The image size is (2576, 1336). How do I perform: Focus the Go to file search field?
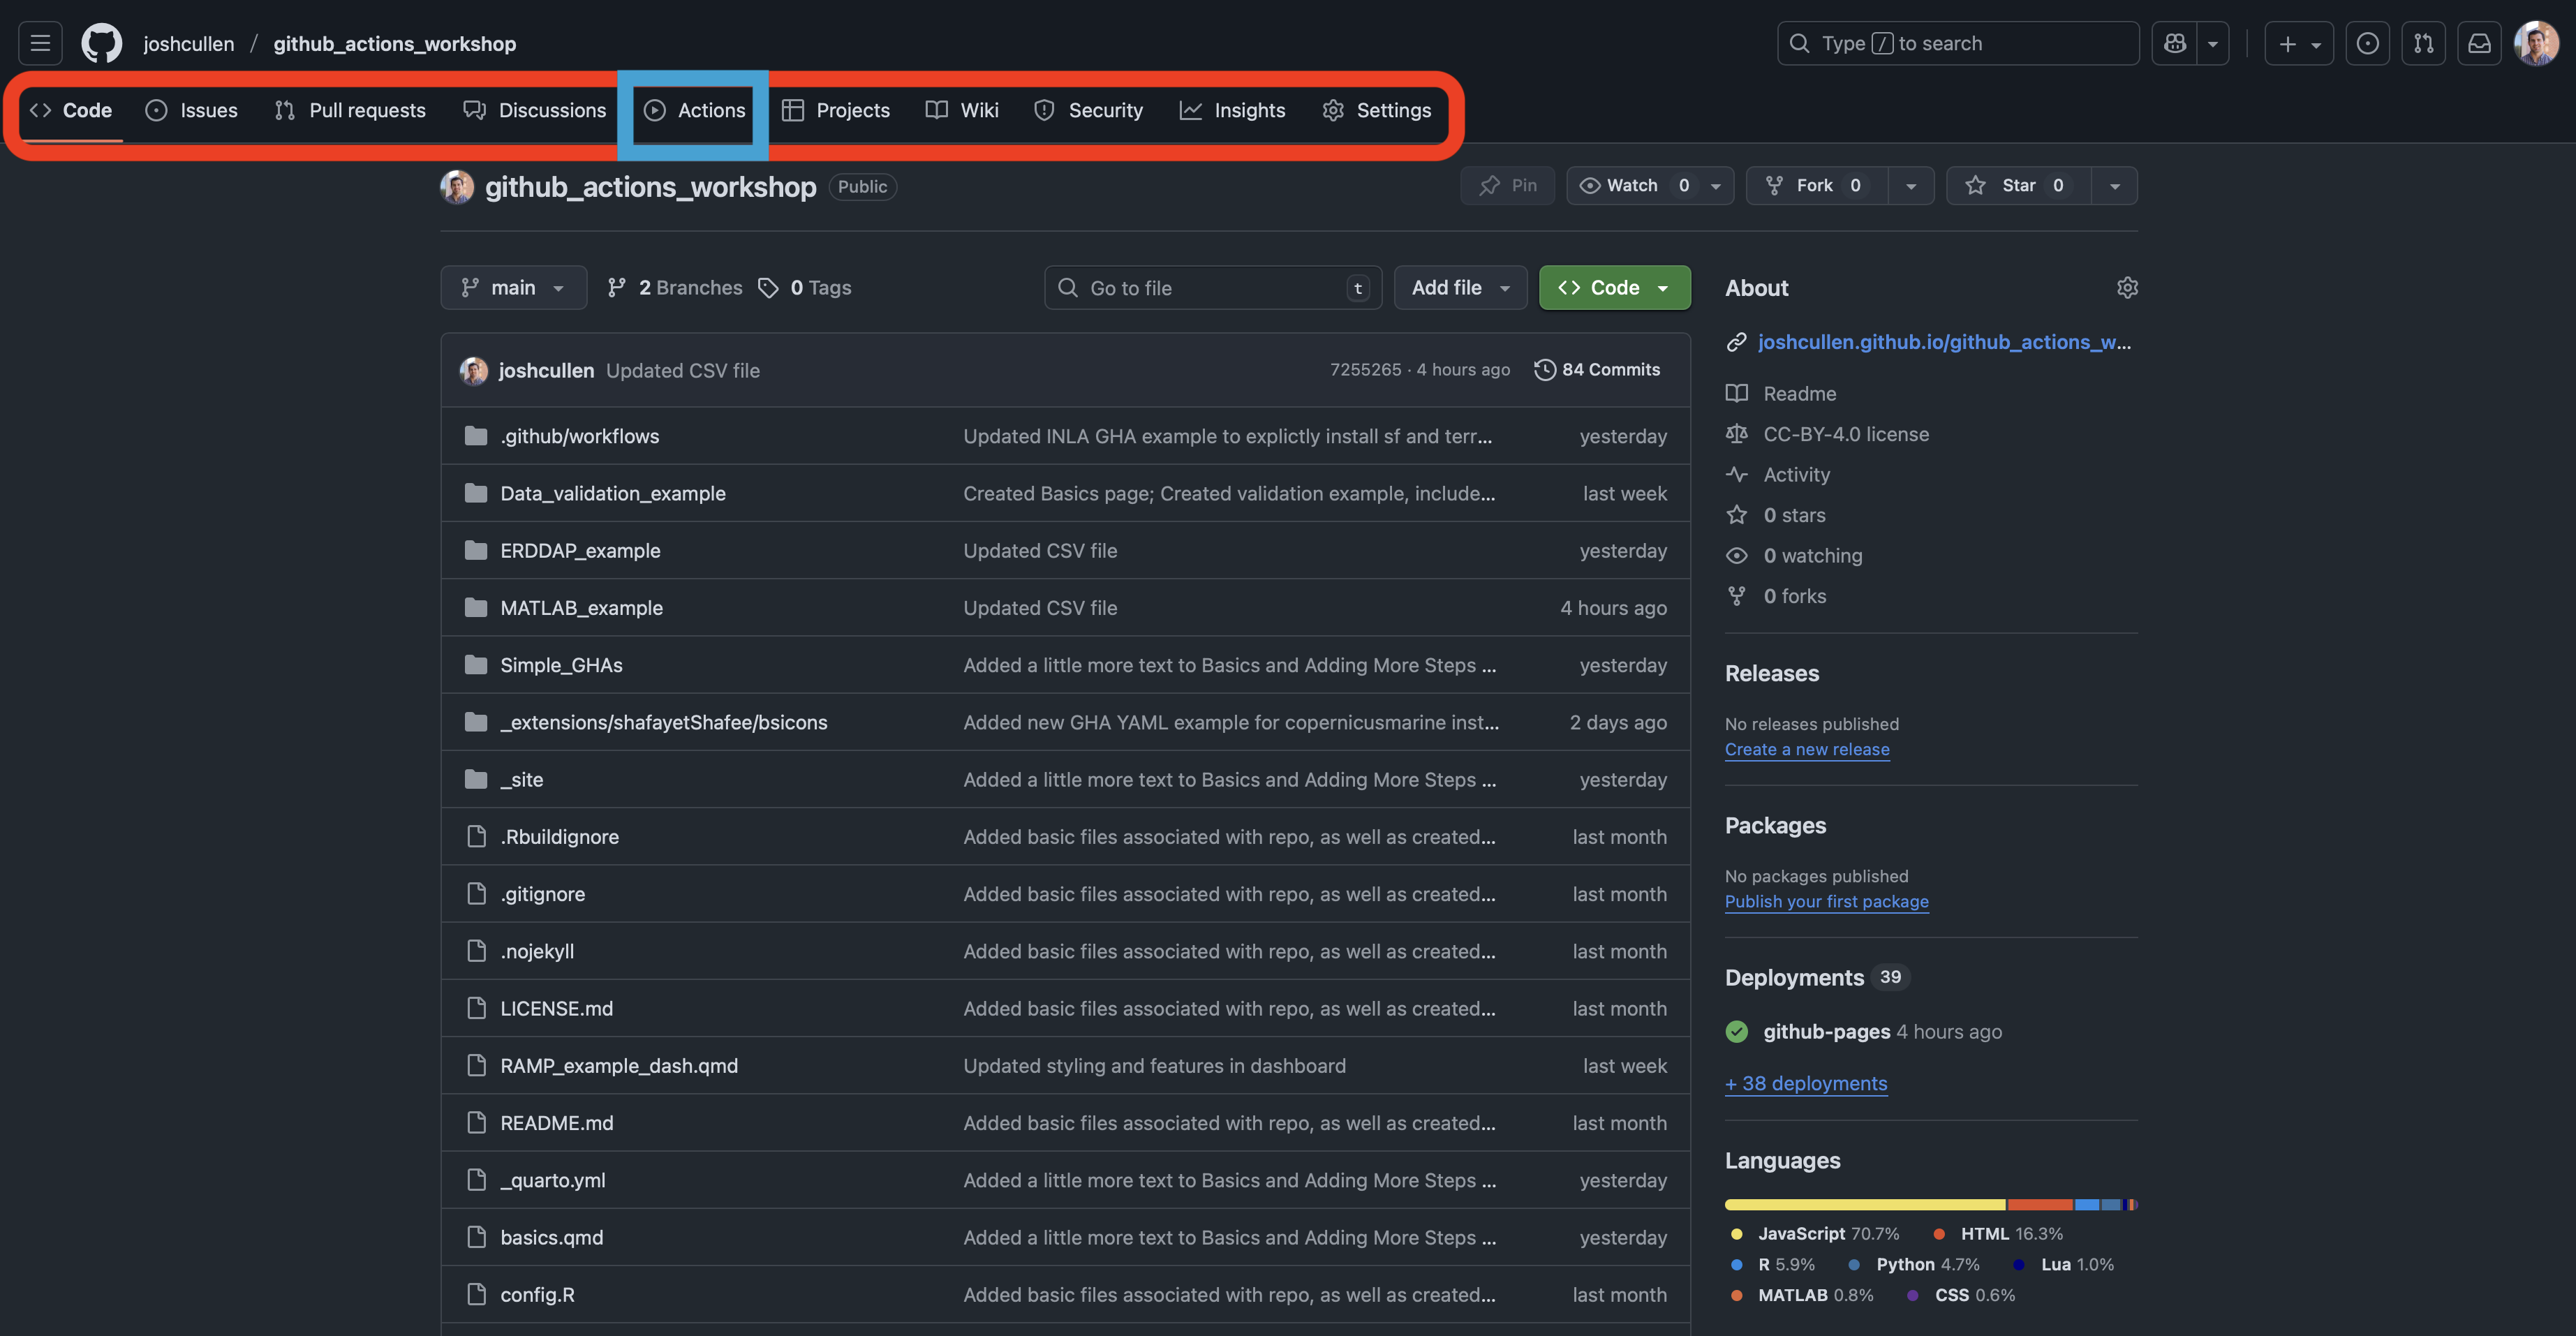tap(1212, 288)
